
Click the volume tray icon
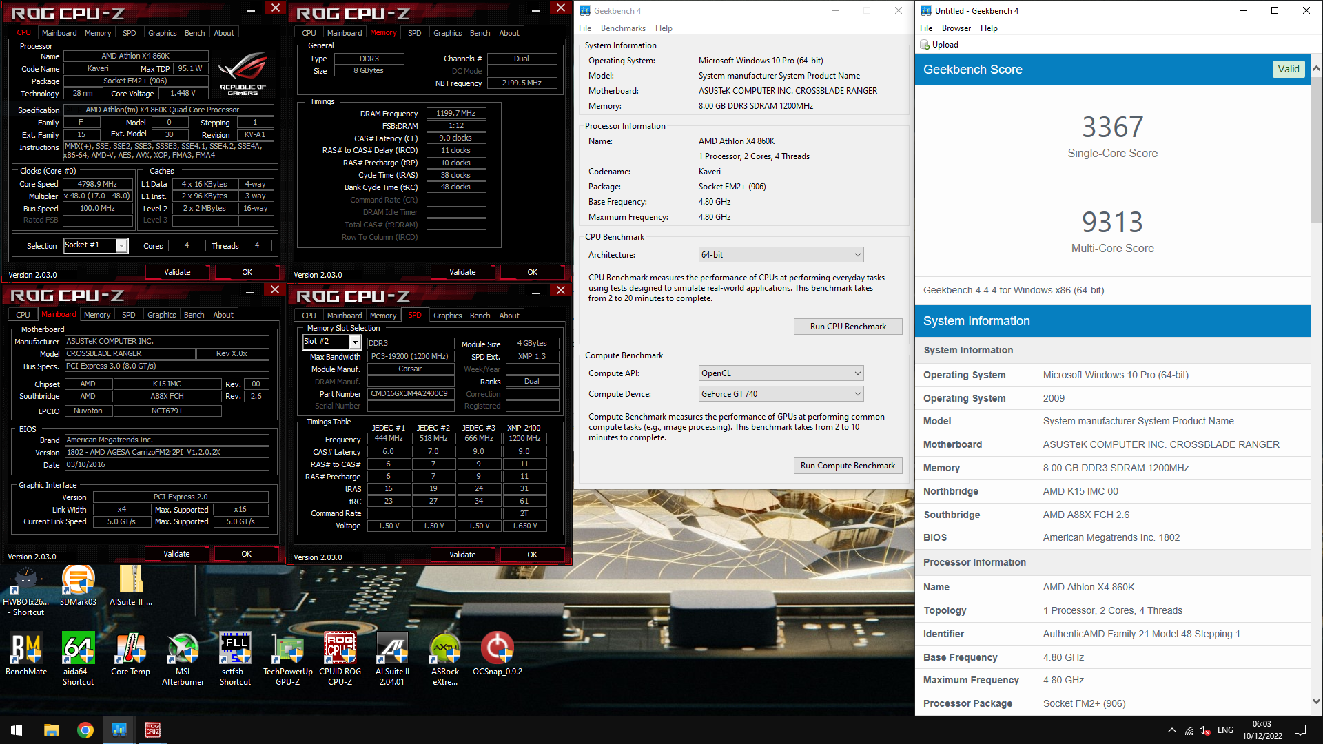coord(1205,730)
